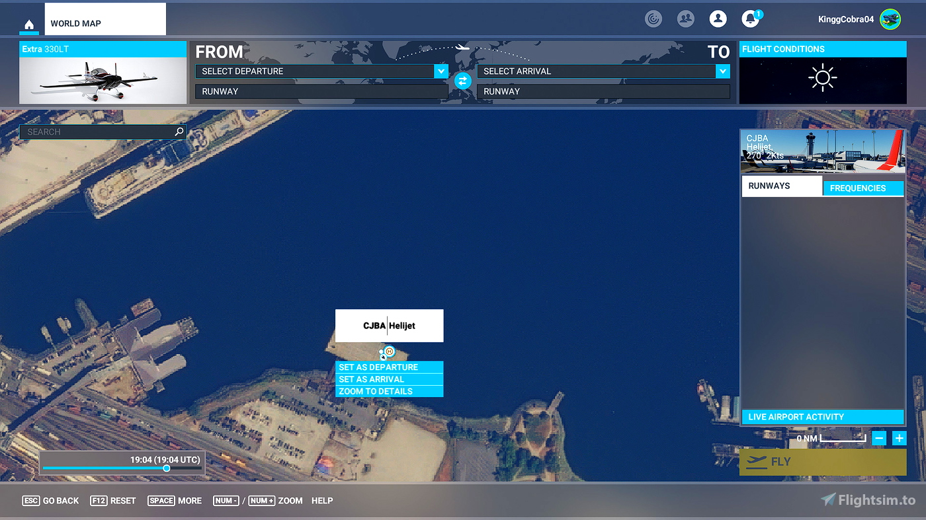The width and height of the screenshot is (926, 520).
Task: Click F12 RESET
Action: pyautogui.click(x=112, y=501)
